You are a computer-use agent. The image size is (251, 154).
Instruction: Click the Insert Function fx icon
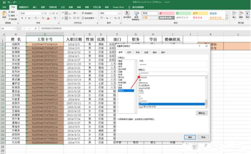pos(36,28)
